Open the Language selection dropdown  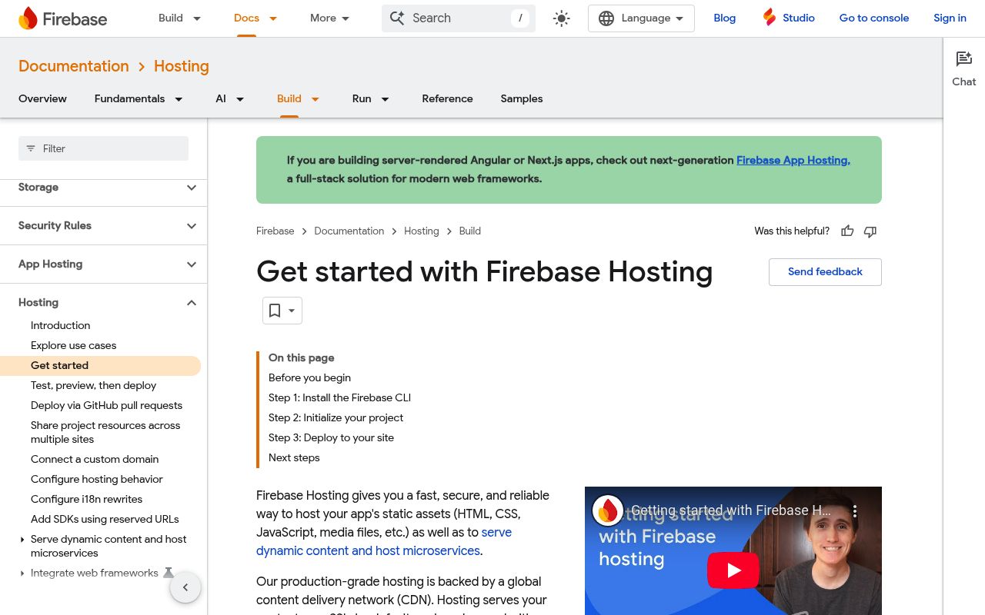(641, 18)
